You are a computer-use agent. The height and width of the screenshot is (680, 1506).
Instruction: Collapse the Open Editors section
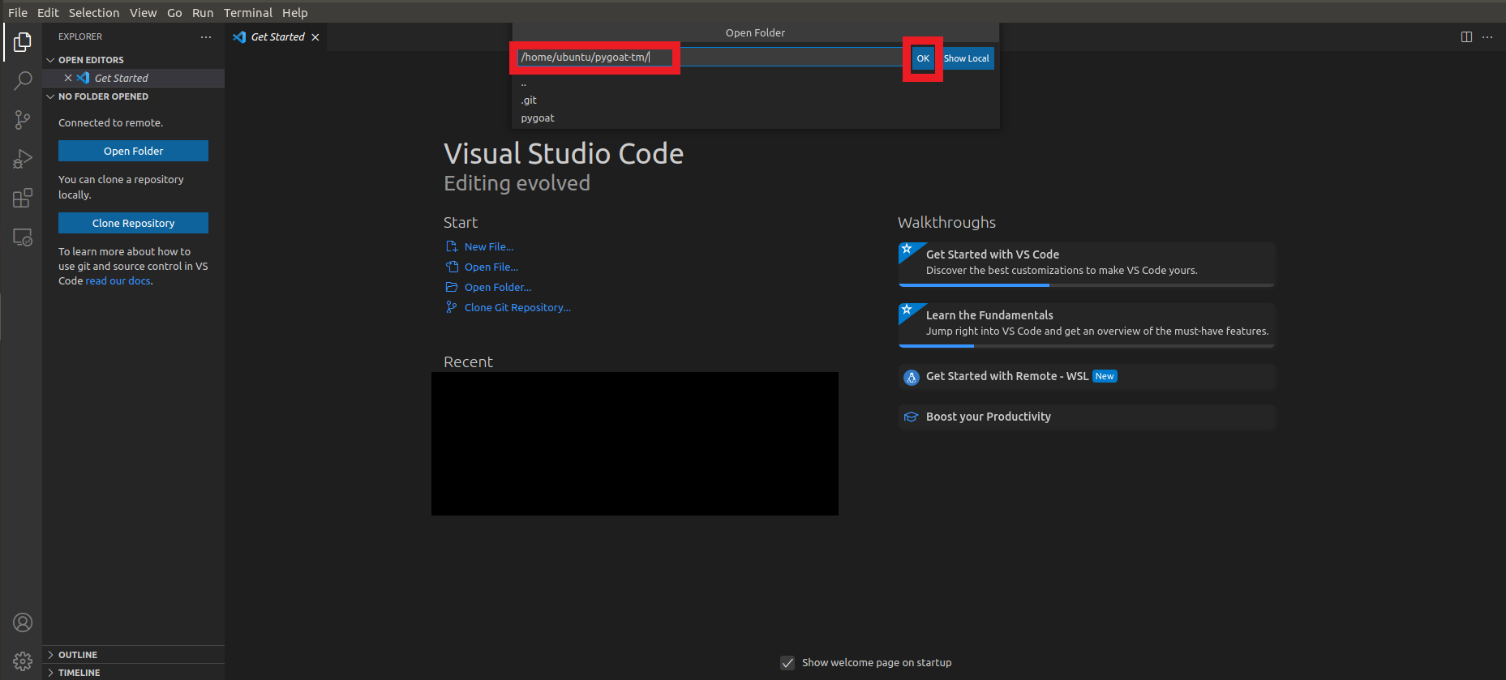(50, 60)
